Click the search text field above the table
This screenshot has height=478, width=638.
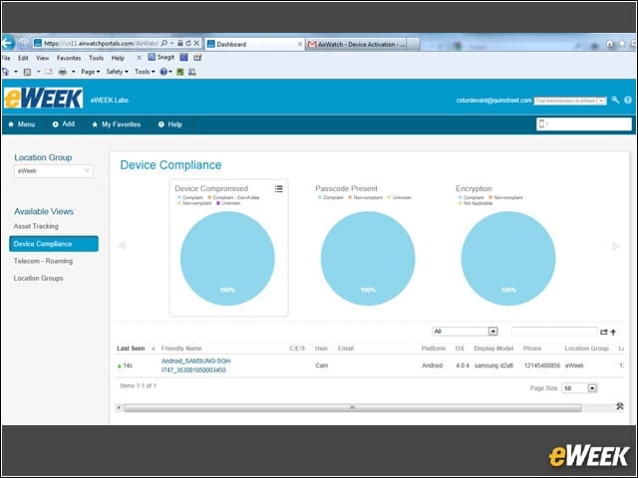point(554,332)
